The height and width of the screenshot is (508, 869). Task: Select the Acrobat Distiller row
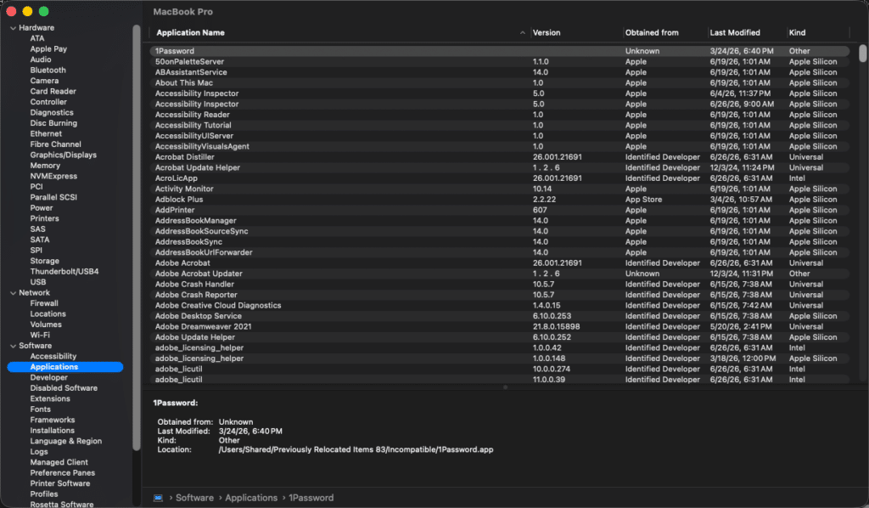pyautogui.click(x=499, y=157)
